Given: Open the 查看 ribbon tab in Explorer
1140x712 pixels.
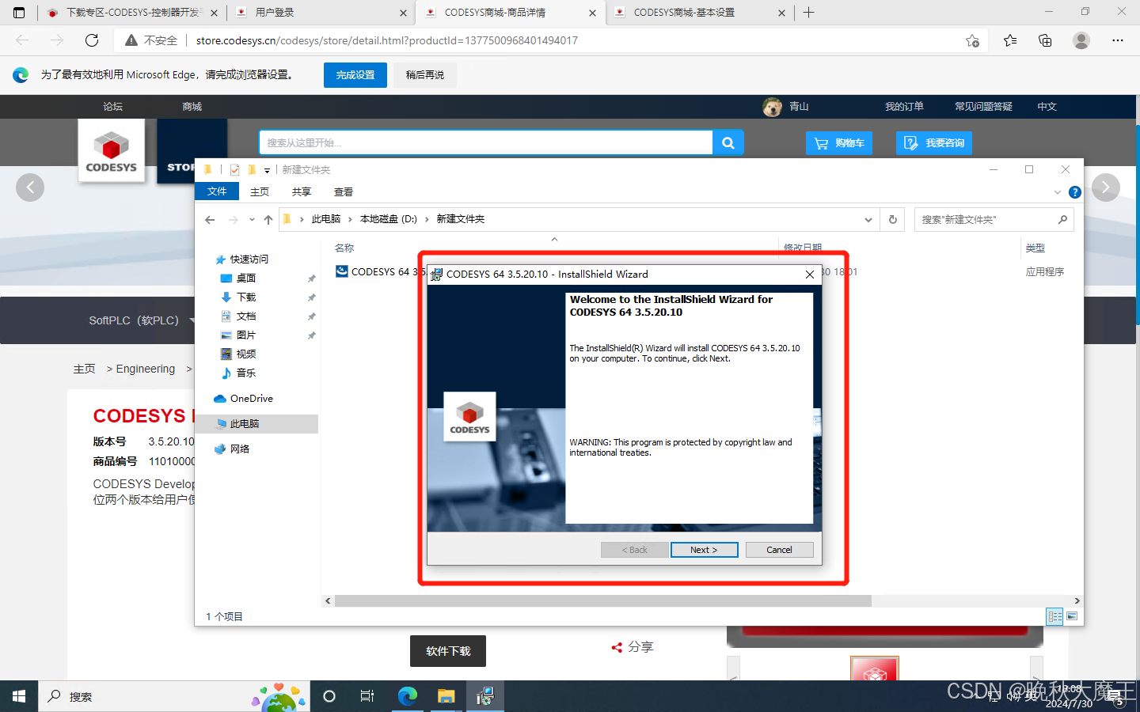Looking at the screenshot, I should (x=344, y=191).
